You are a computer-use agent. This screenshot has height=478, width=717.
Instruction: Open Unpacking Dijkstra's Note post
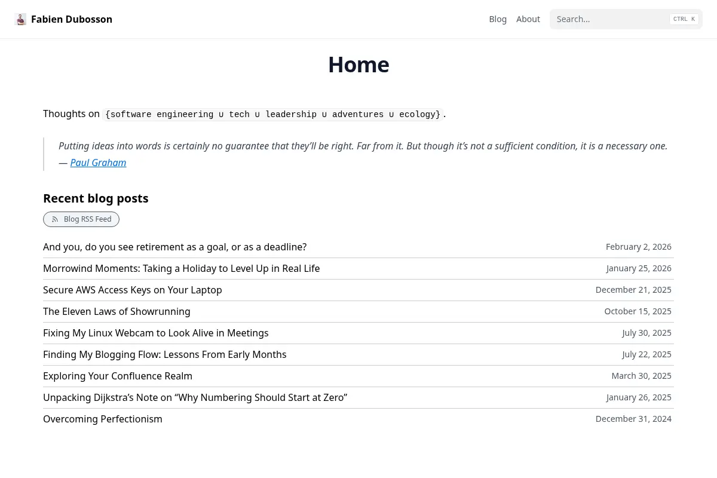click(x=195, y=397)
